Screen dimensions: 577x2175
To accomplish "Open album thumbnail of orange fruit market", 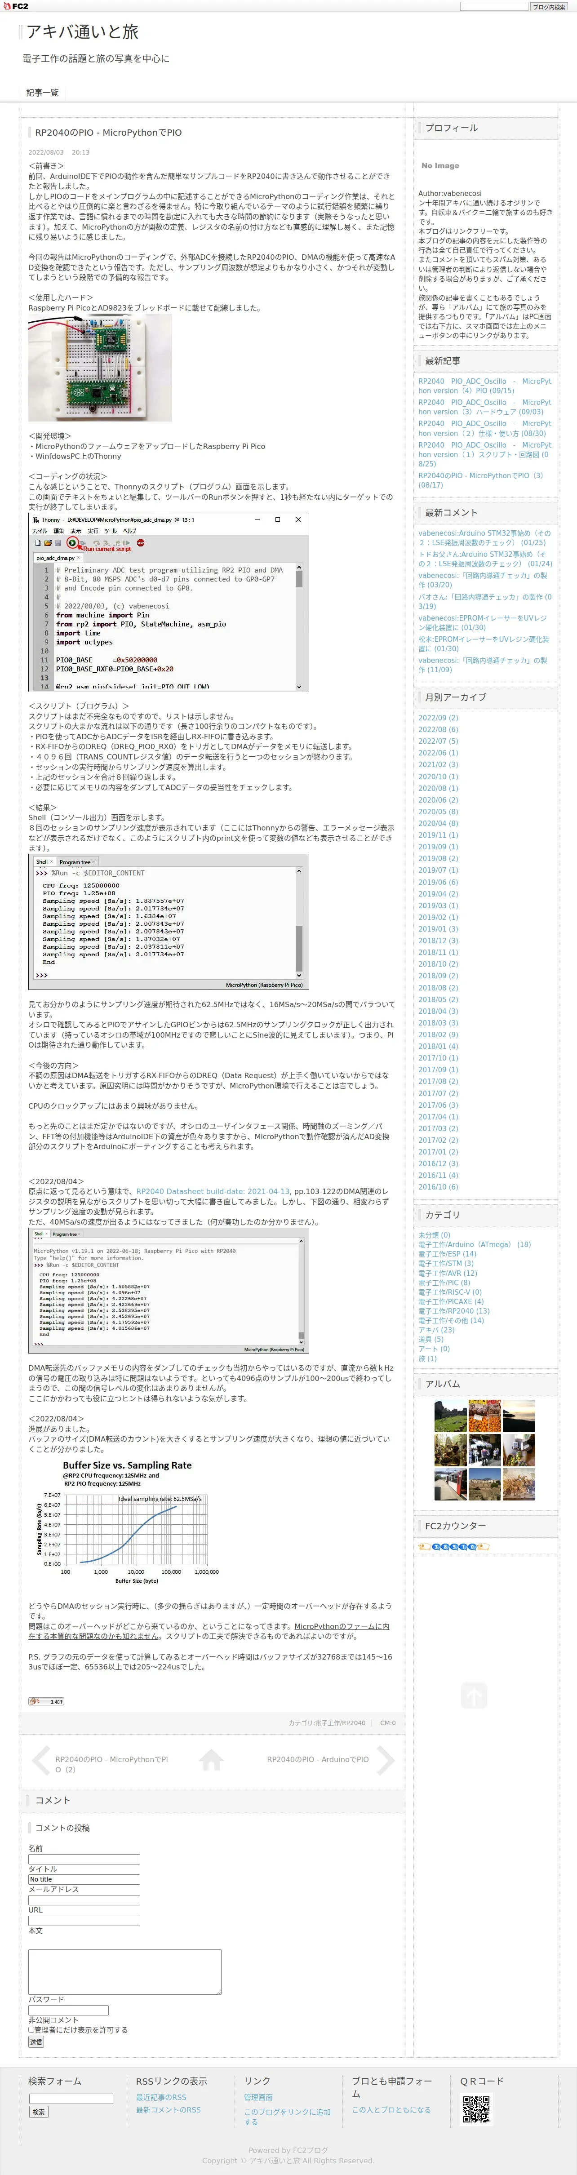I will tap(485, 1416).
